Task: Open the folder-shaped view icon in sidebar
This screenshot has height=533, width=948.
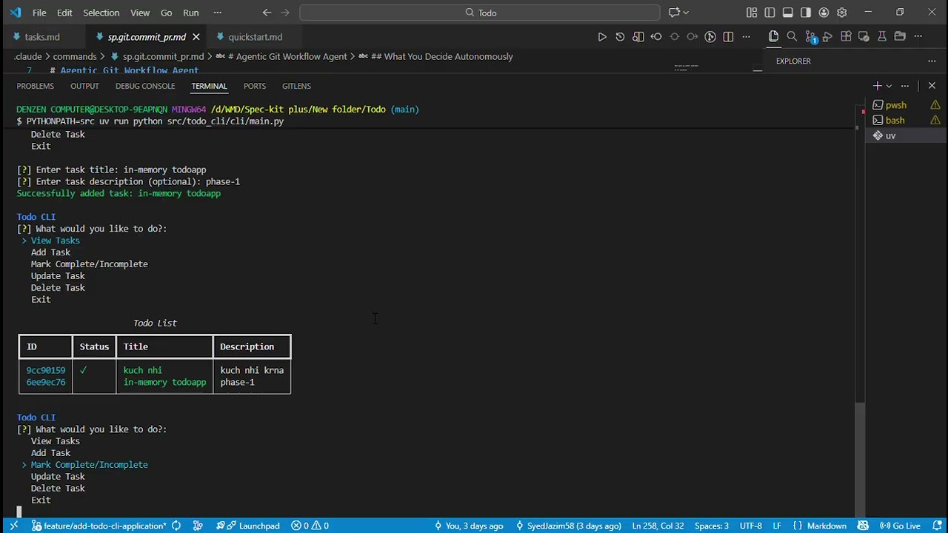Action: [900, 36]
